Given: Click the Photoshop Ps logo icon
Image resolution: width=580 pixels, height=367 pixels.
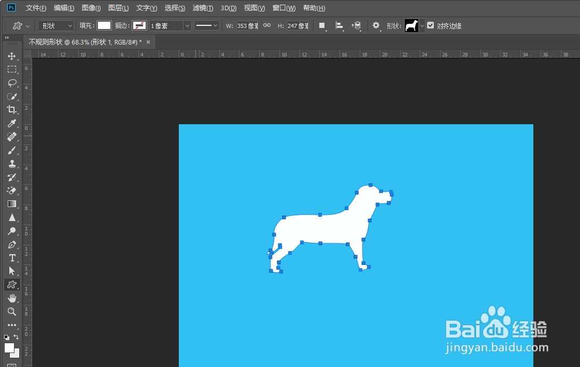Looking at the screenshot, I should pos(11,7).
